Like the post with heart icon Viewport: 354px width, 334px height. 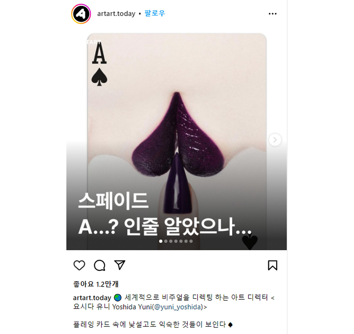coord(79,265)
